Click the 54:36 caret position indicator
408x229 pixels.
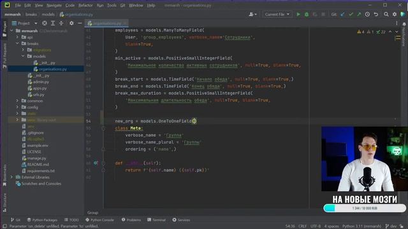tap(290, 226)
